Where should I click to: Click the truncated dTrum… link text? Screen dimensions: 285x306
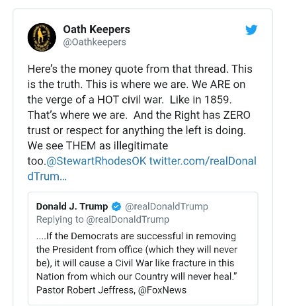point(47,176)
